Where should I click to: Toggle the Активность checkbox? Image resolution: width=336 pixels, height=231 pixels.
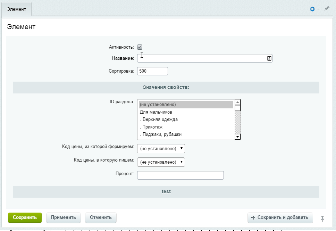pos(140,47)
